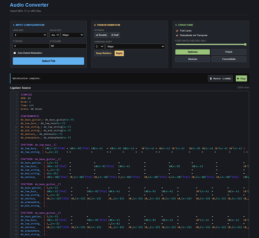Click the [PATTERN: de_bass_guitar__1] header

click(x=41, y=159)
